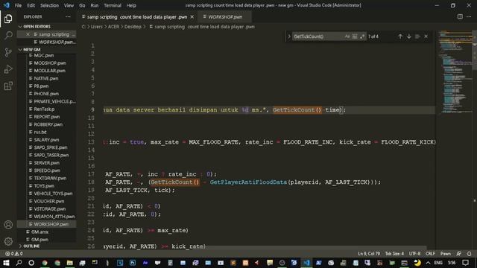Open File Explorer from the taskbar

click(69, 263)
